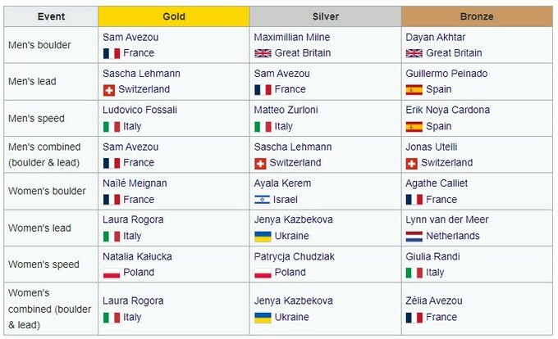558x339 pixels.
Task: Click the Polish flag under Natalia Kałucka
Action: 111,273
